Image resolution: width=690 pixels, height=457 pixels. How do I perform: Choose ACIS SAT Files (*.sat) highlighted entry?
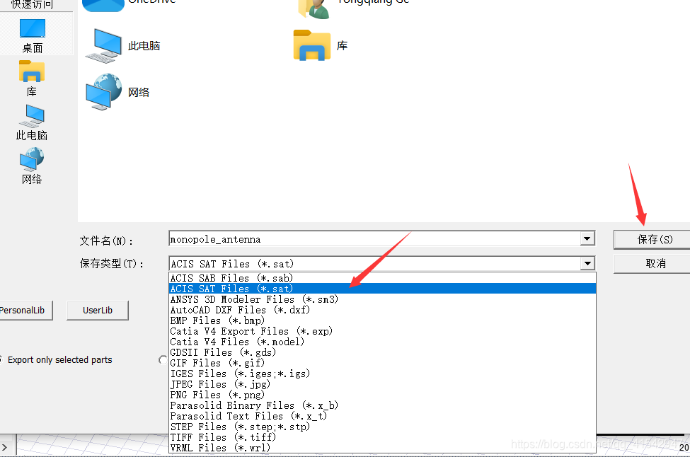pos(382,289)
